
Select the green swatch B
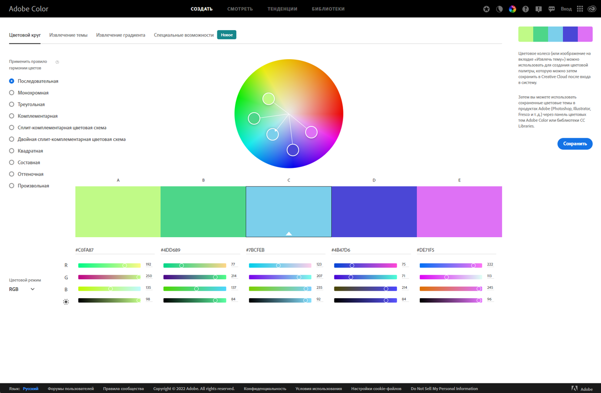click(x=203, y=212)
